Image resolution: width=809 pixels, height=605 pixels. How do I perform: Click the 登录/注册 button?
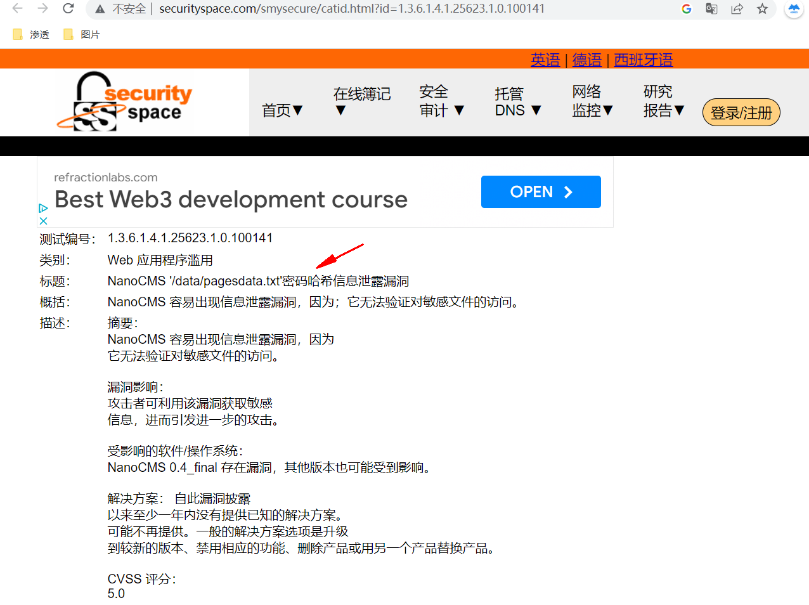pos(741,113)
